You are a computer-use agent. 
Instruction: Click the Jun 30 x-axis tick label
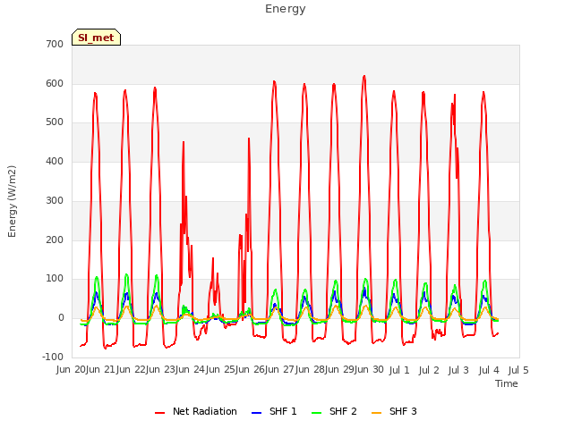tap(370, 370)
